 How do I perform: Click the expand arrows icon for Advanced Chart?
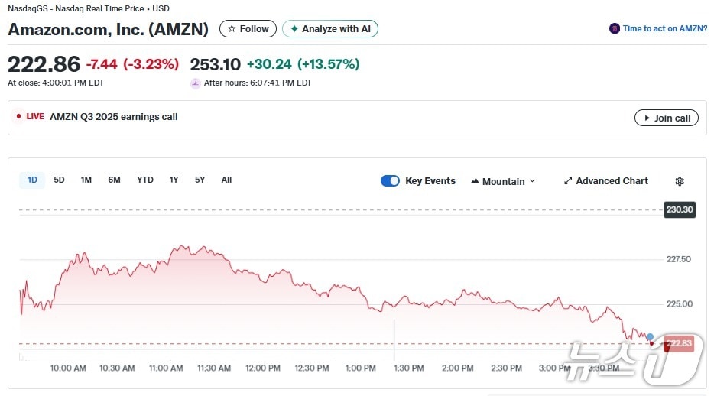click(568, 181)
